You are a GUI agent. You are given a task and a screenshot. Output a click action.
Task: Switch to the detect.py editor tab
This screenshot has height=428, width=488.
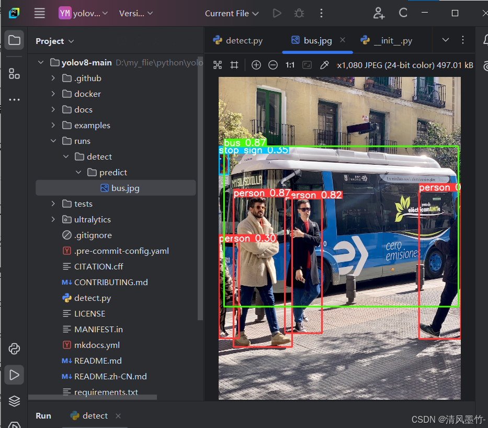(x=243, y=39)
